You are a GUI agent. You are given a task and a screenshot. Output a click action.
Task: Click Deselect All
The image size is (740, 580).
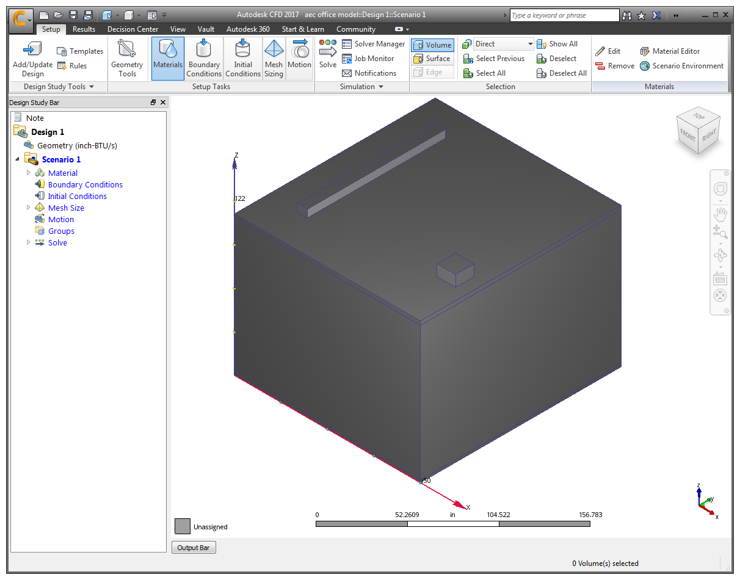point(562,73)
